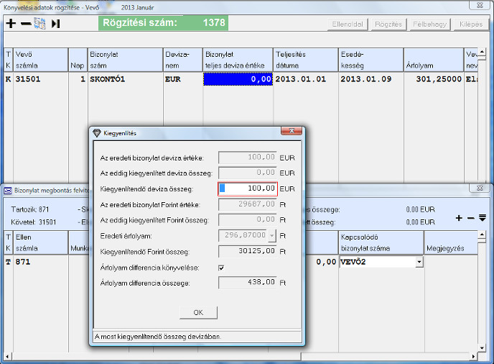Click the Félbehagy button
Image resolution: width=494 pixels, height=364 pixels.
pos(429,24)
